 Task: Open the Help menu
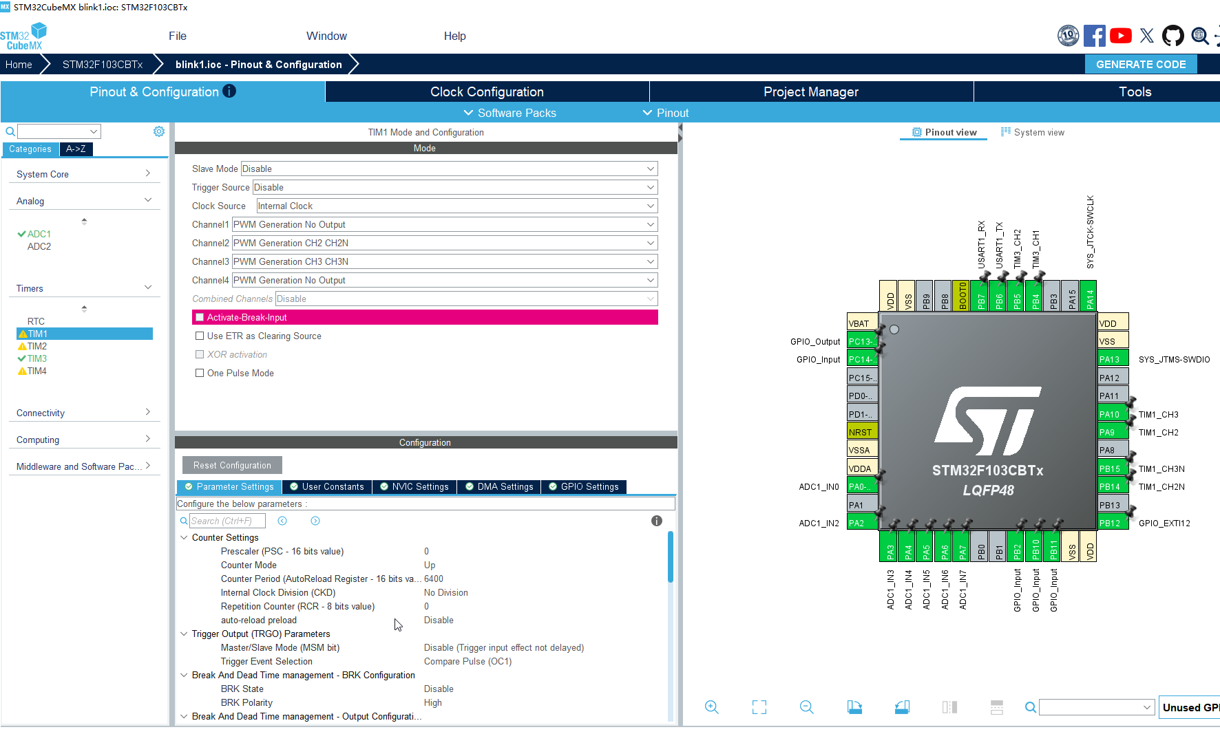(x=454, y=36)
